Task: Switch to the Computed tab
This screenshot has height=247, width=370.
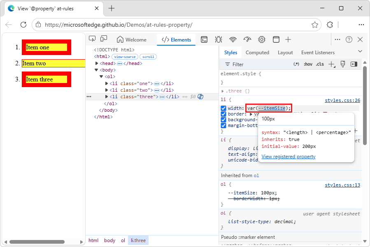Action: 257,53
